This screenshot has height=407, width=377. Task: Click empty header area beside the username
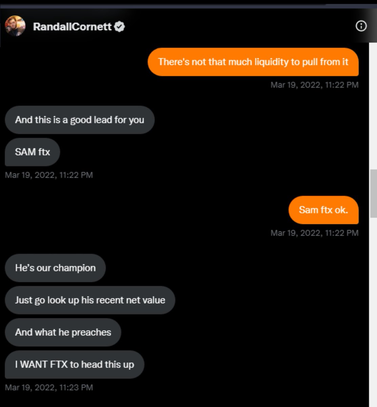coord(237,26)
